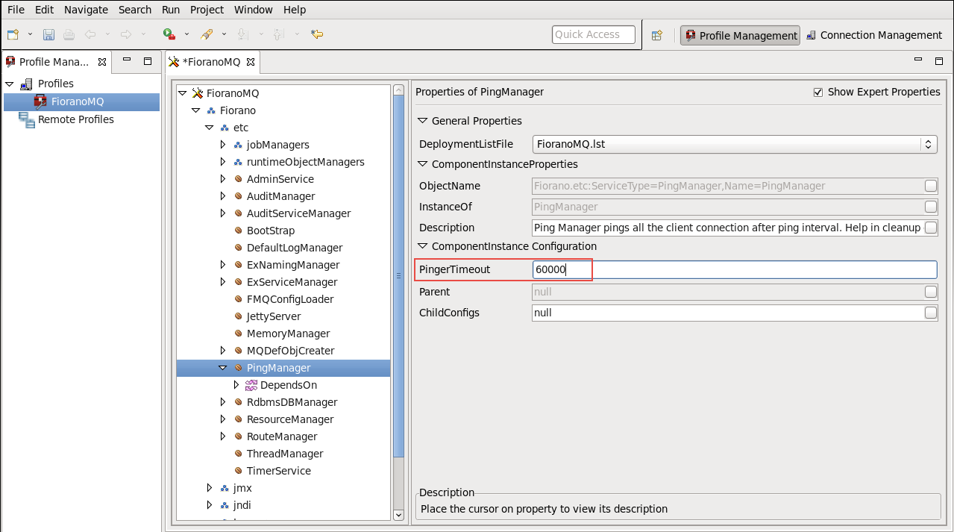
Task: Click the Last Edit Location arrow icon
Action: (x=317, y=34)
